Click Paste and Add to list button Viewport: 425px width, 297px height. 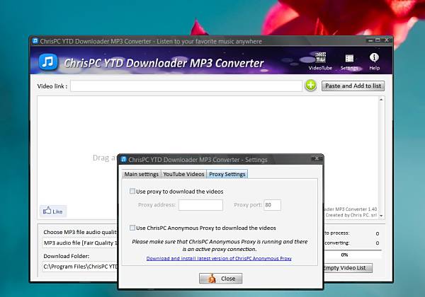point(353,86)
